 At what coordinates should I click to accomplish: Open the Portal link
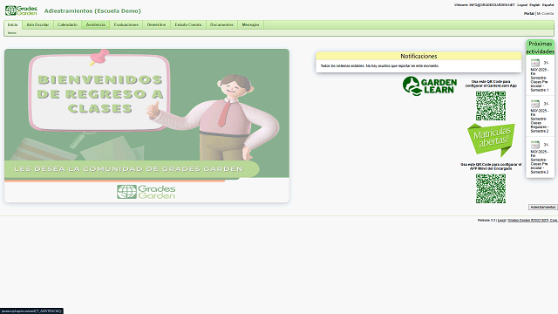[x=529, y=14]
